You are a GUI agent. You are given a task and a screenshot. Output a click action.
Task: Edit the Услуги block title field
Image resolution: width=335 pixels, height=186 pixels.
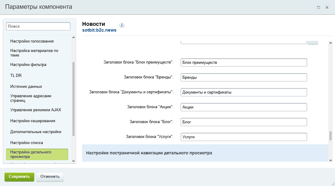click(x=244, y=137)
